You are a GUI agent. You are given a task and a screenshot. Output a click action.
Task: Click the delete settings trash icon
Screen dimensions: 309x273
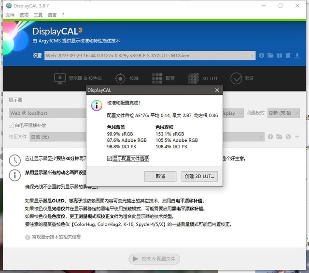click(288, 56)
